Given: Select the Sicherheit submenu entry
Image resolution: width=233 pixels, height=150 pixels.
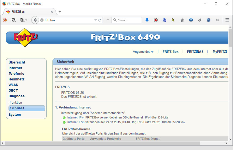Looking at the screenshot, I should point(27,108).
